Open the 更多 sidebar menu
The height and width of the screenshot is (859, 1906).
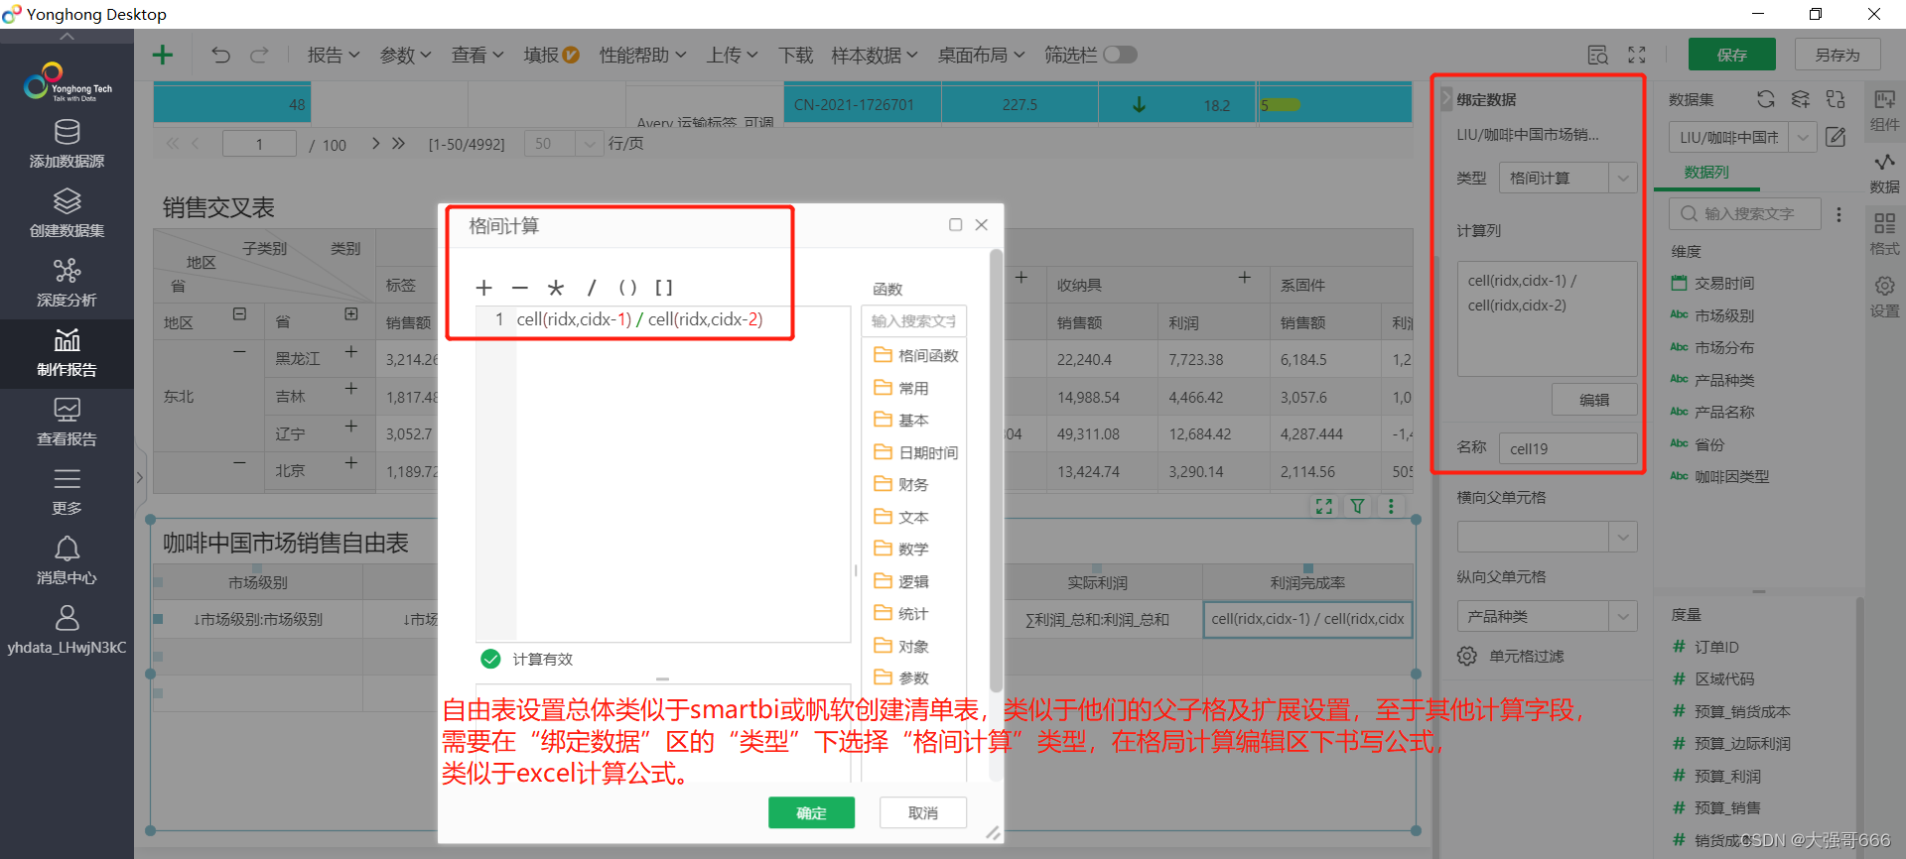pos(67,491)
